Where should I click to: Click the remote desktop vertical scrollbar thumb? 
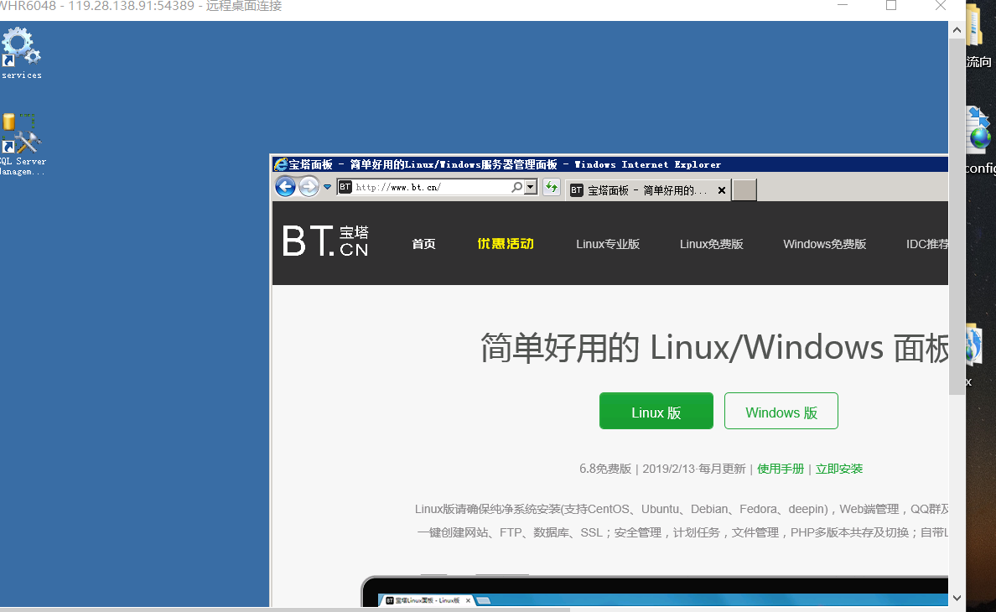tap(957, 217)
